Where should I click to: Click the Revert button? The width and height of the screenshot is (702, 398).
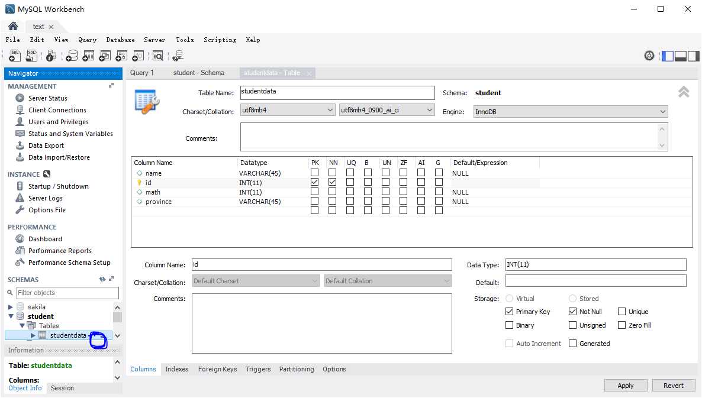coord(674,386)
